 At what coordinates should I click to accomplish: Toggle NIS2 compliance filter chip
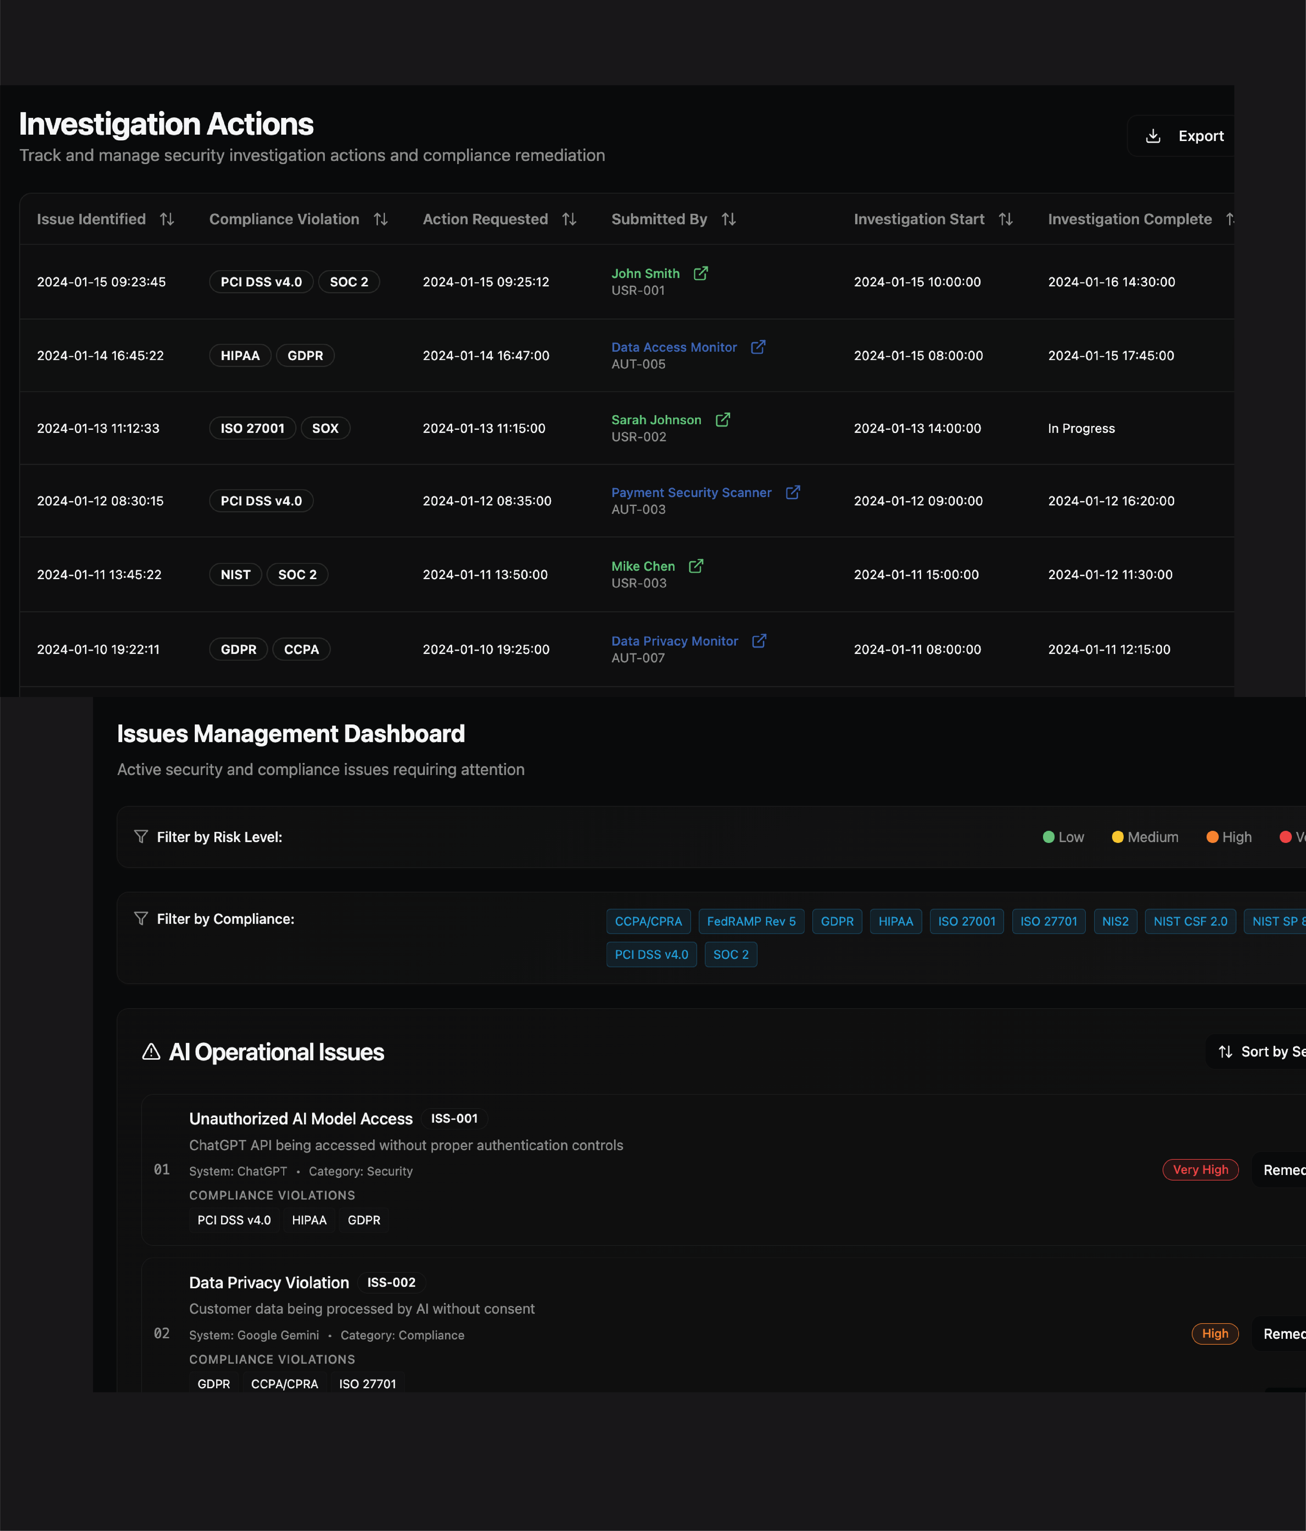[x=1115, y=922]
